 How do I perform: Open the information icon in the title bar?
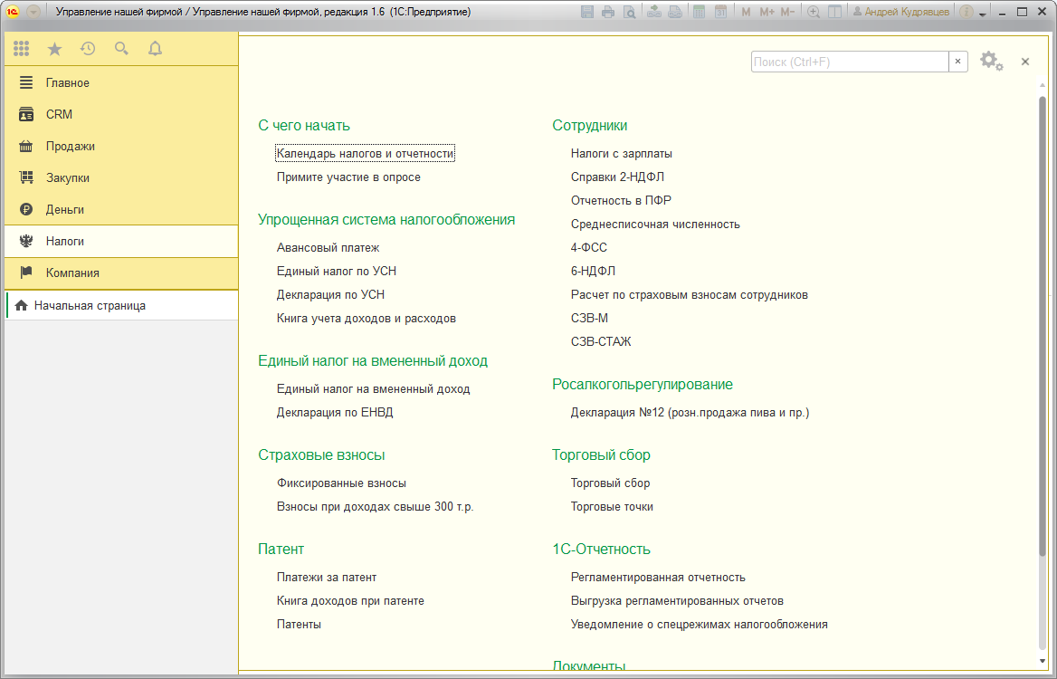pyautogui.click(x=966, y=12)
